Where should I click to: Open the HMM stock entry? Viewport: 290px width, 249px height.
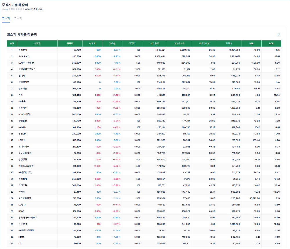pos(21,237)
